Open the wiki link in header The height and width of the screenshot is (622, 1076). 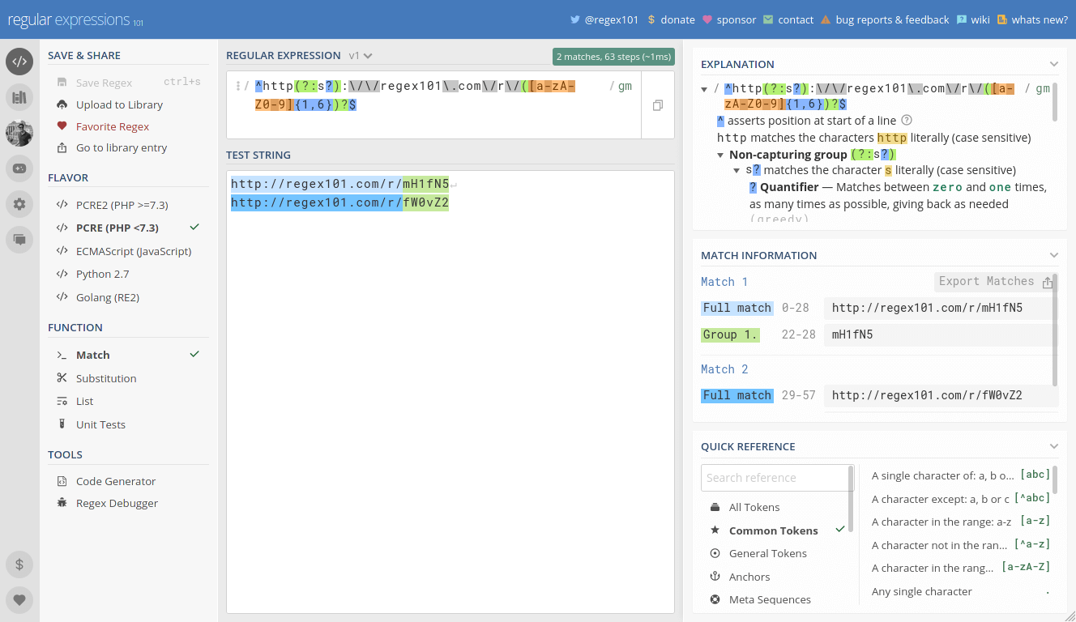click(x=973, y=19)
